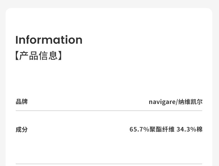Click the 65.7% percentage value

pos(139,129)
